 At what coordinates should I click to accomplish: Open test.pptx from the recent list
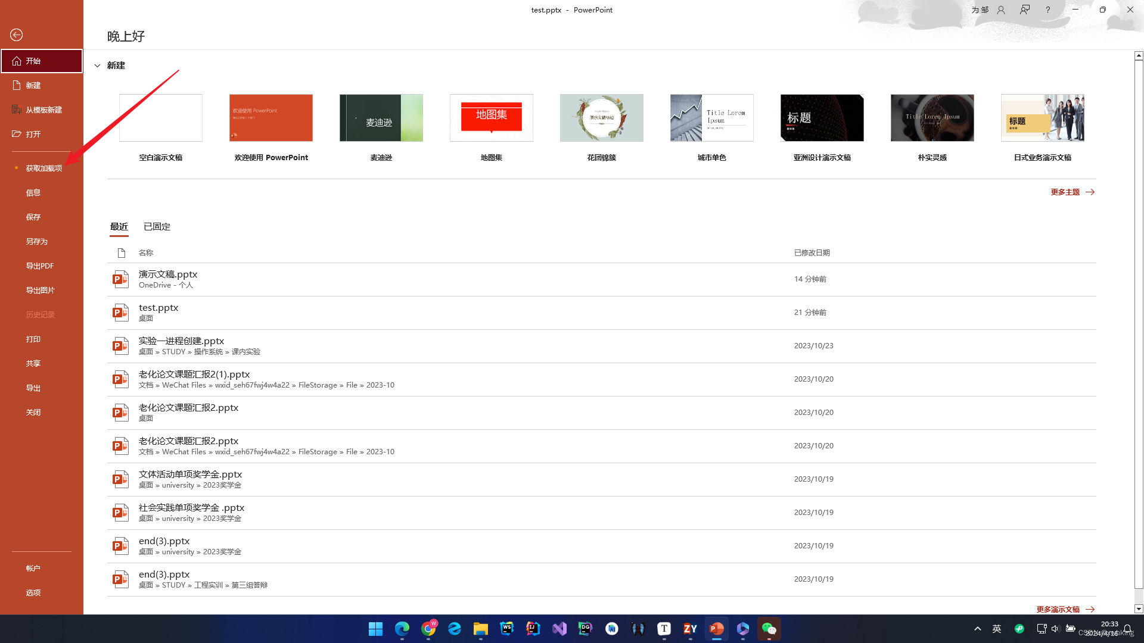[158, 308]
